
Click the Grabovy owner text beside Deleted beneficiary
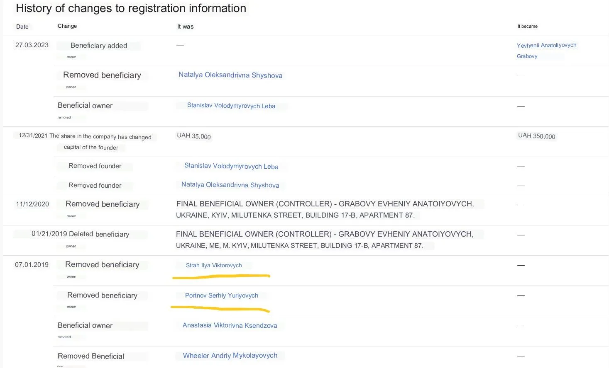click(325, 240)
